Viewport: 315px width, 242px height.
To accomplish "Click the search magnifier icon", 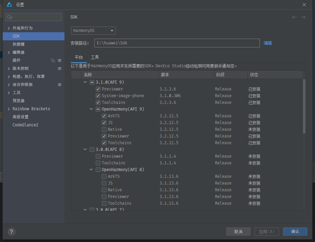I will [9, 17].
